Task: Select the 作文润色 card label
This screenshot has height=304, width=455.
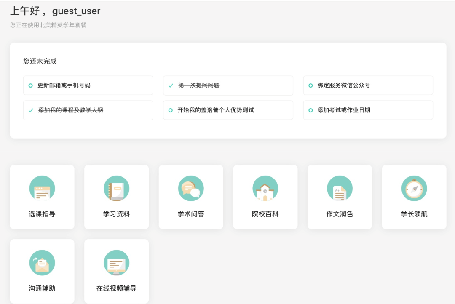Action: (x=340, y=214)
